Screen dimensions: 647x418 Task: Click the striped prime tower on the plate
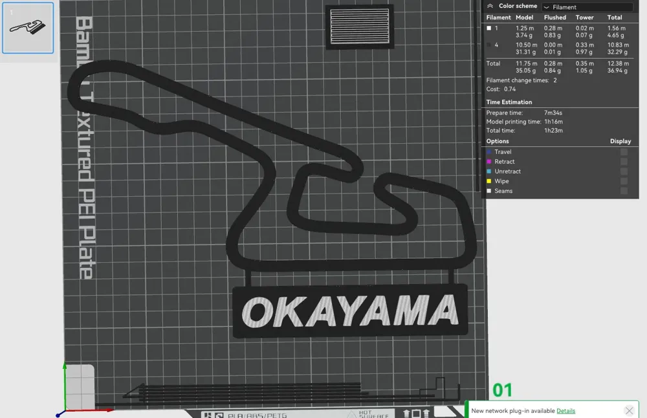click(x=359, y=27)
